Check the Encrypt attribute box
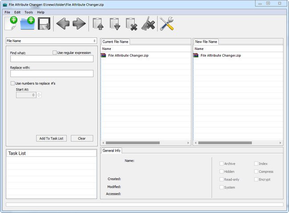 [256, 180]
